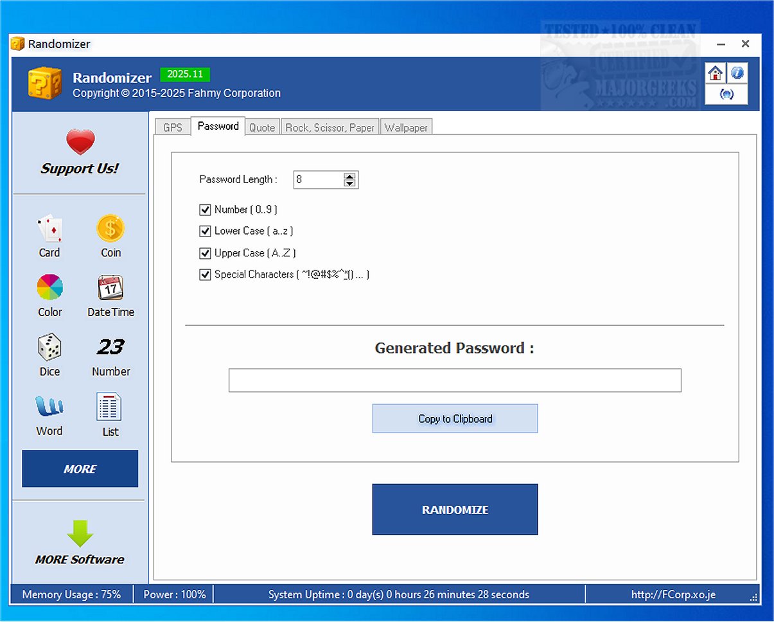The height and width of the screenshot is (622, 774).
Task: Click the Copy to Clipboard button
Action: [x=455, y=418]
